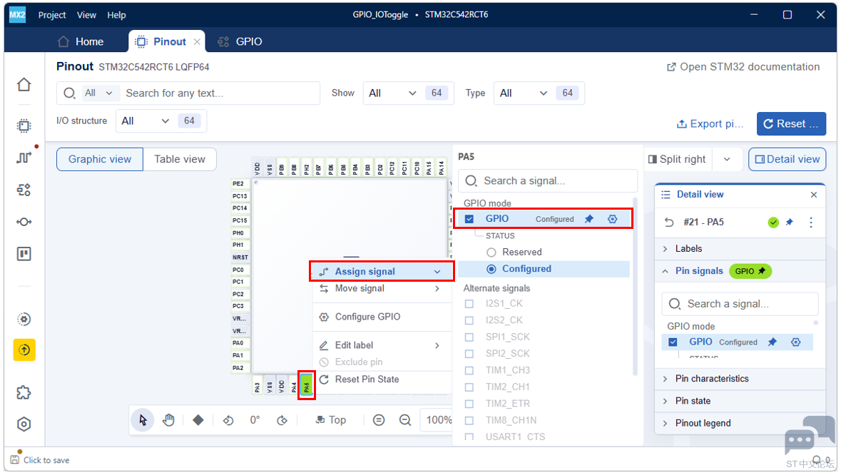Screen dimensions: 841x475
Task: Click the undo arrow next to #21 - PA5
Action: click(x=669, y=222)
